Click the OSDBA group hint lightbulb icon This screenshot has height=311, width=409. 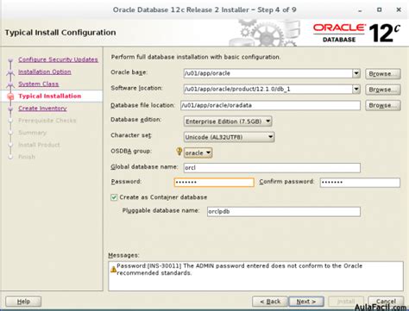click(x=179, y=152)
